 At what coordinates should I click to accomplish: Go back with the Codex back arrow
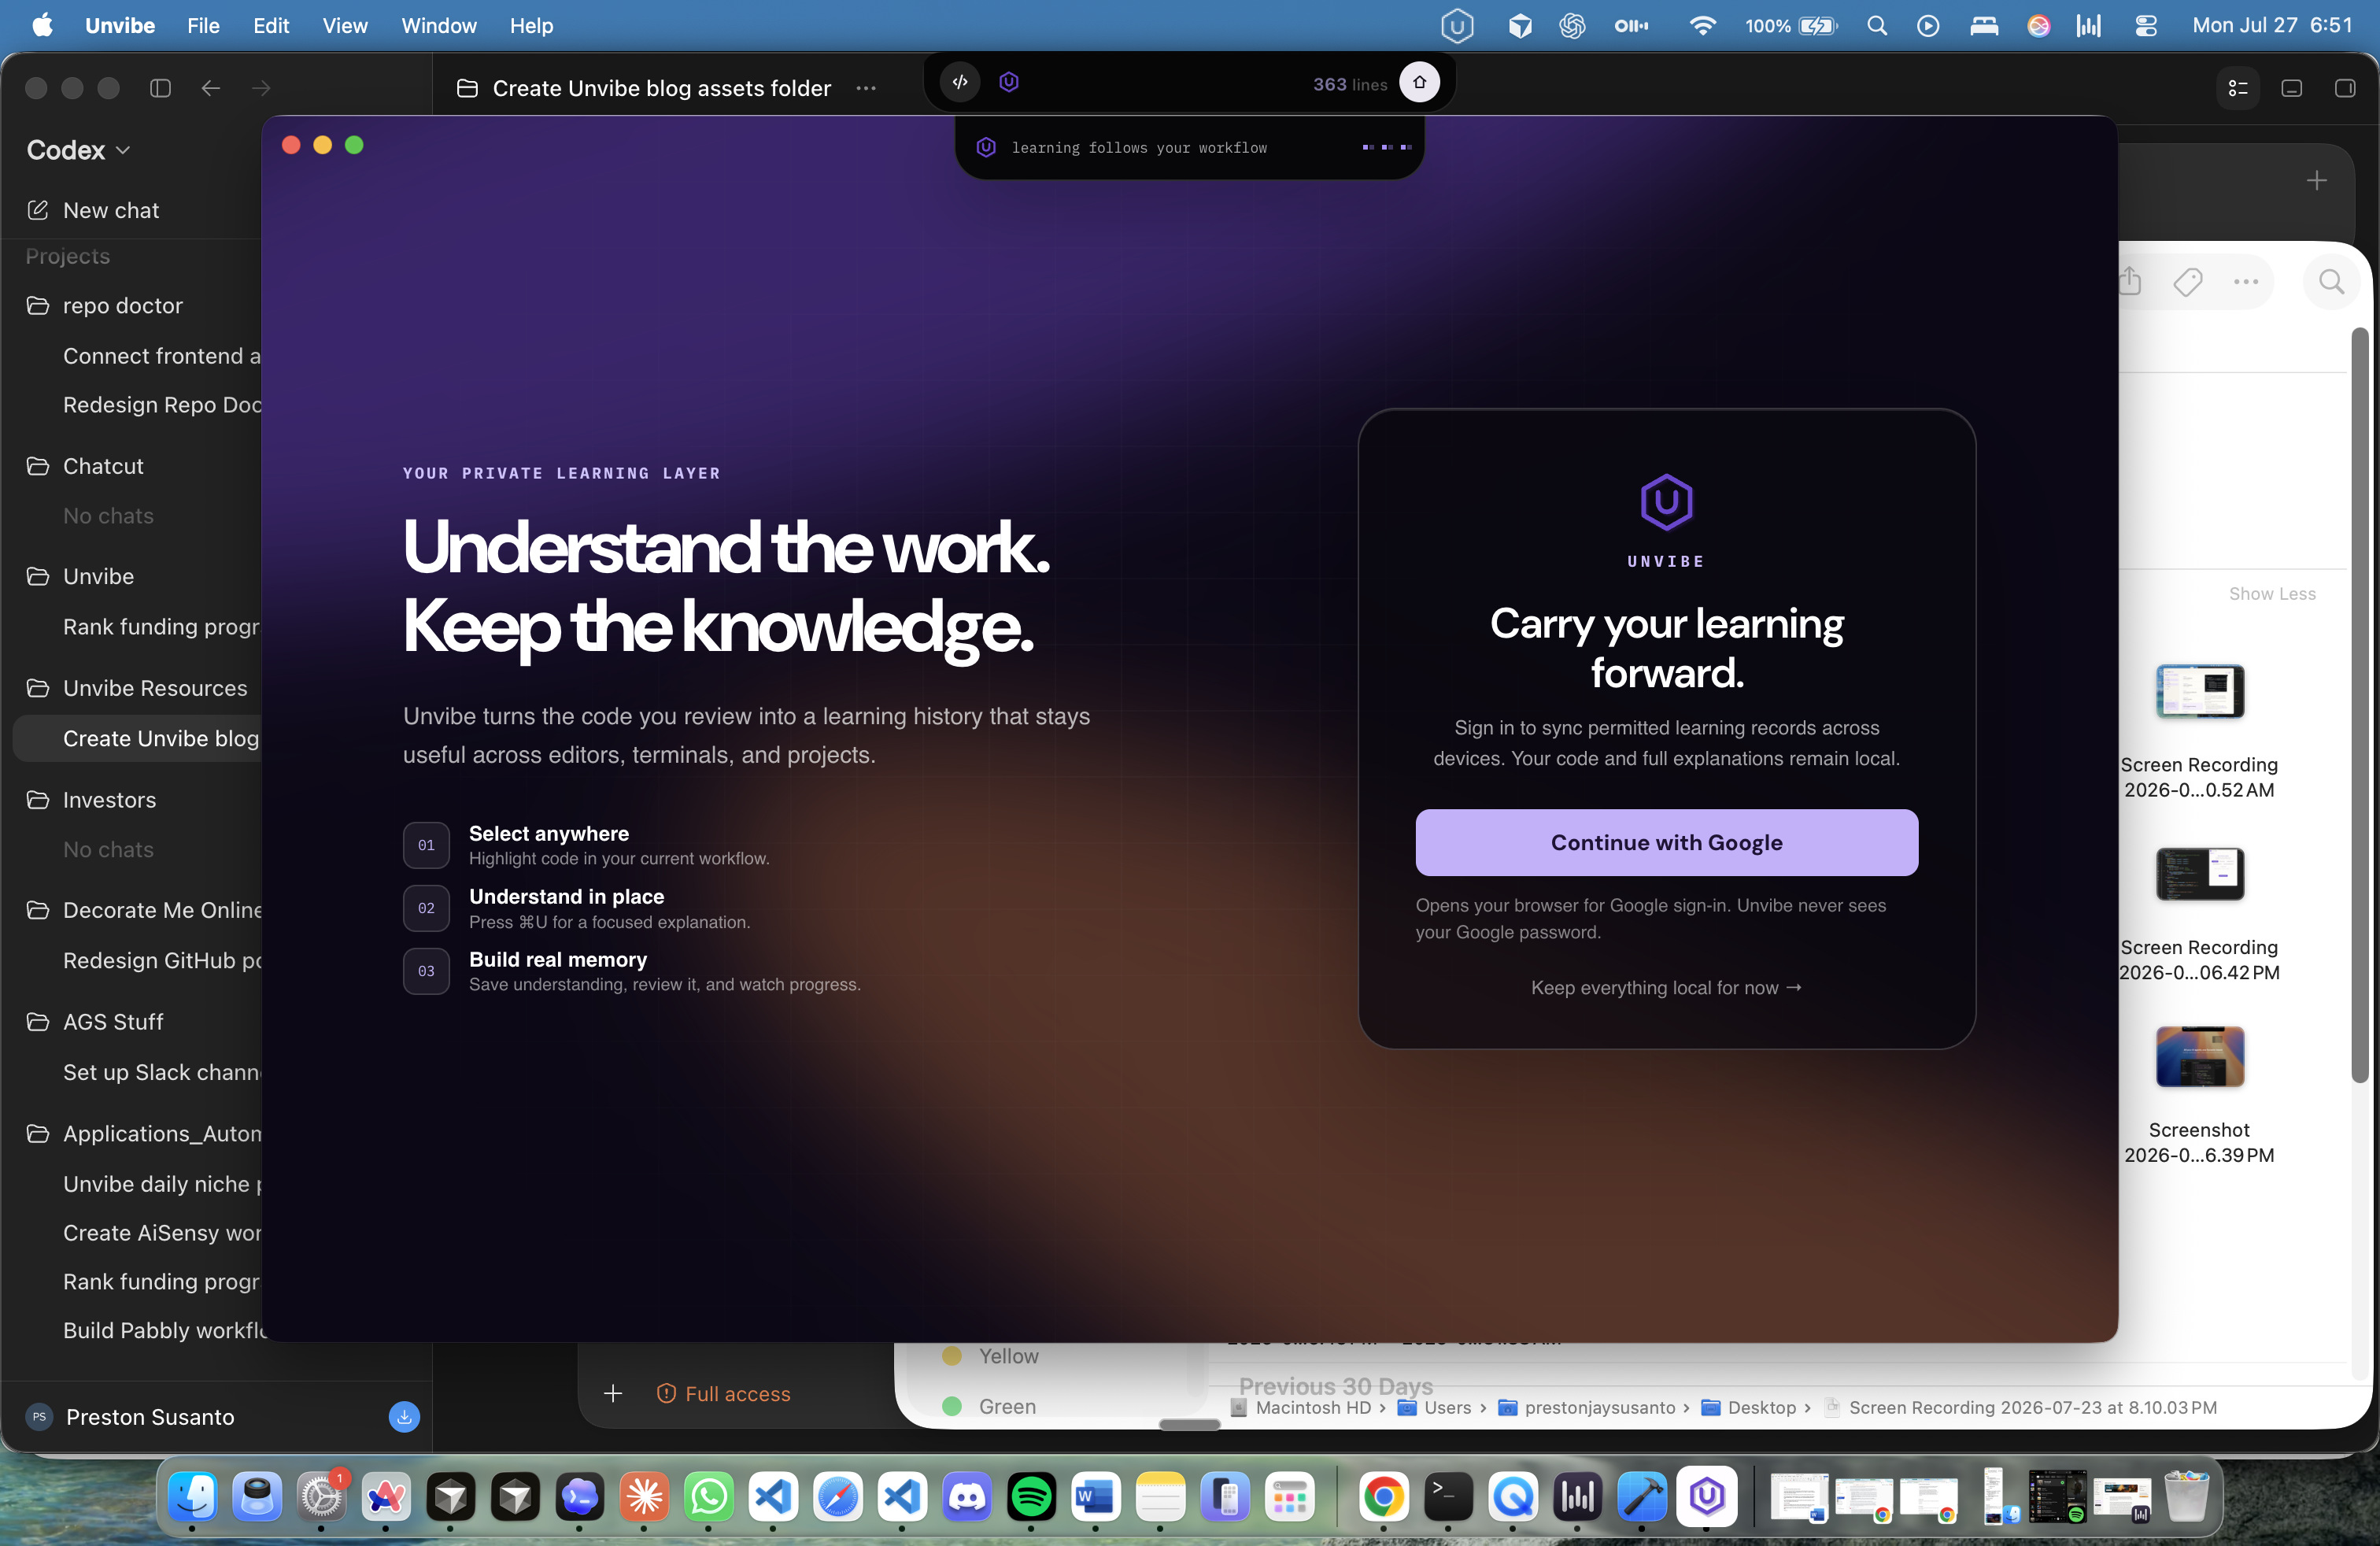(x=210, y=88)
